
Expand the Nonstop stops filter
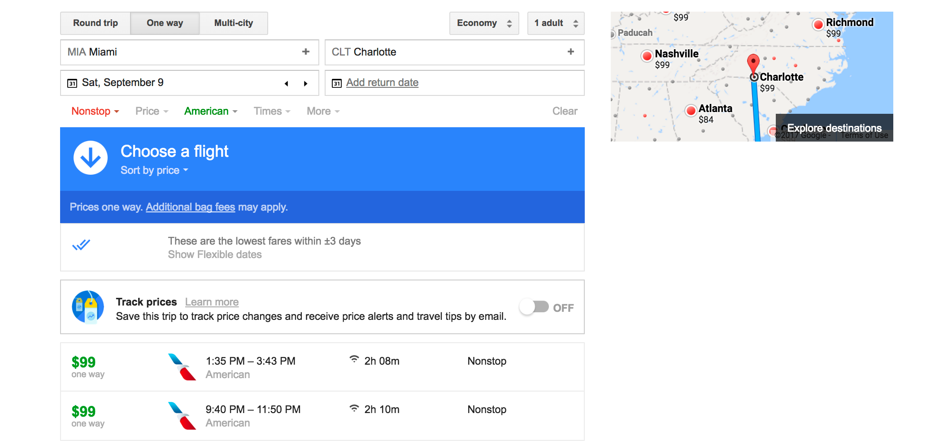pos(95,111)
